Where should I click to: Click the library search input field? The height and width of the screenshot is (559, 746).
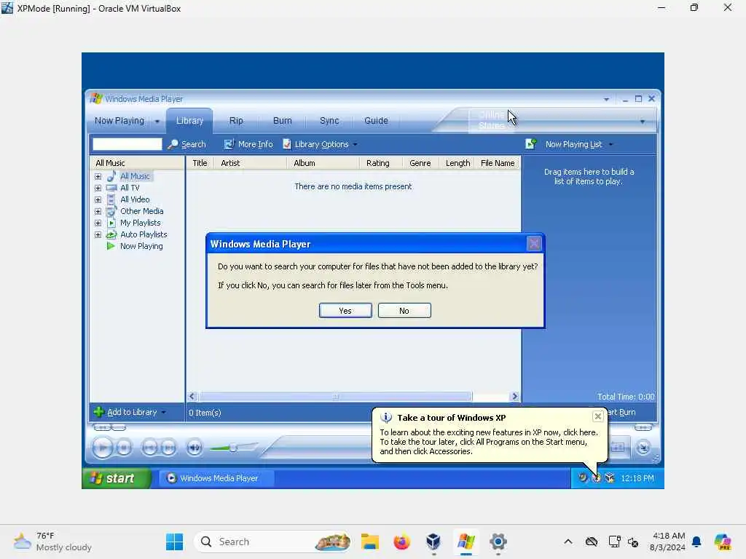pos(127,144)
